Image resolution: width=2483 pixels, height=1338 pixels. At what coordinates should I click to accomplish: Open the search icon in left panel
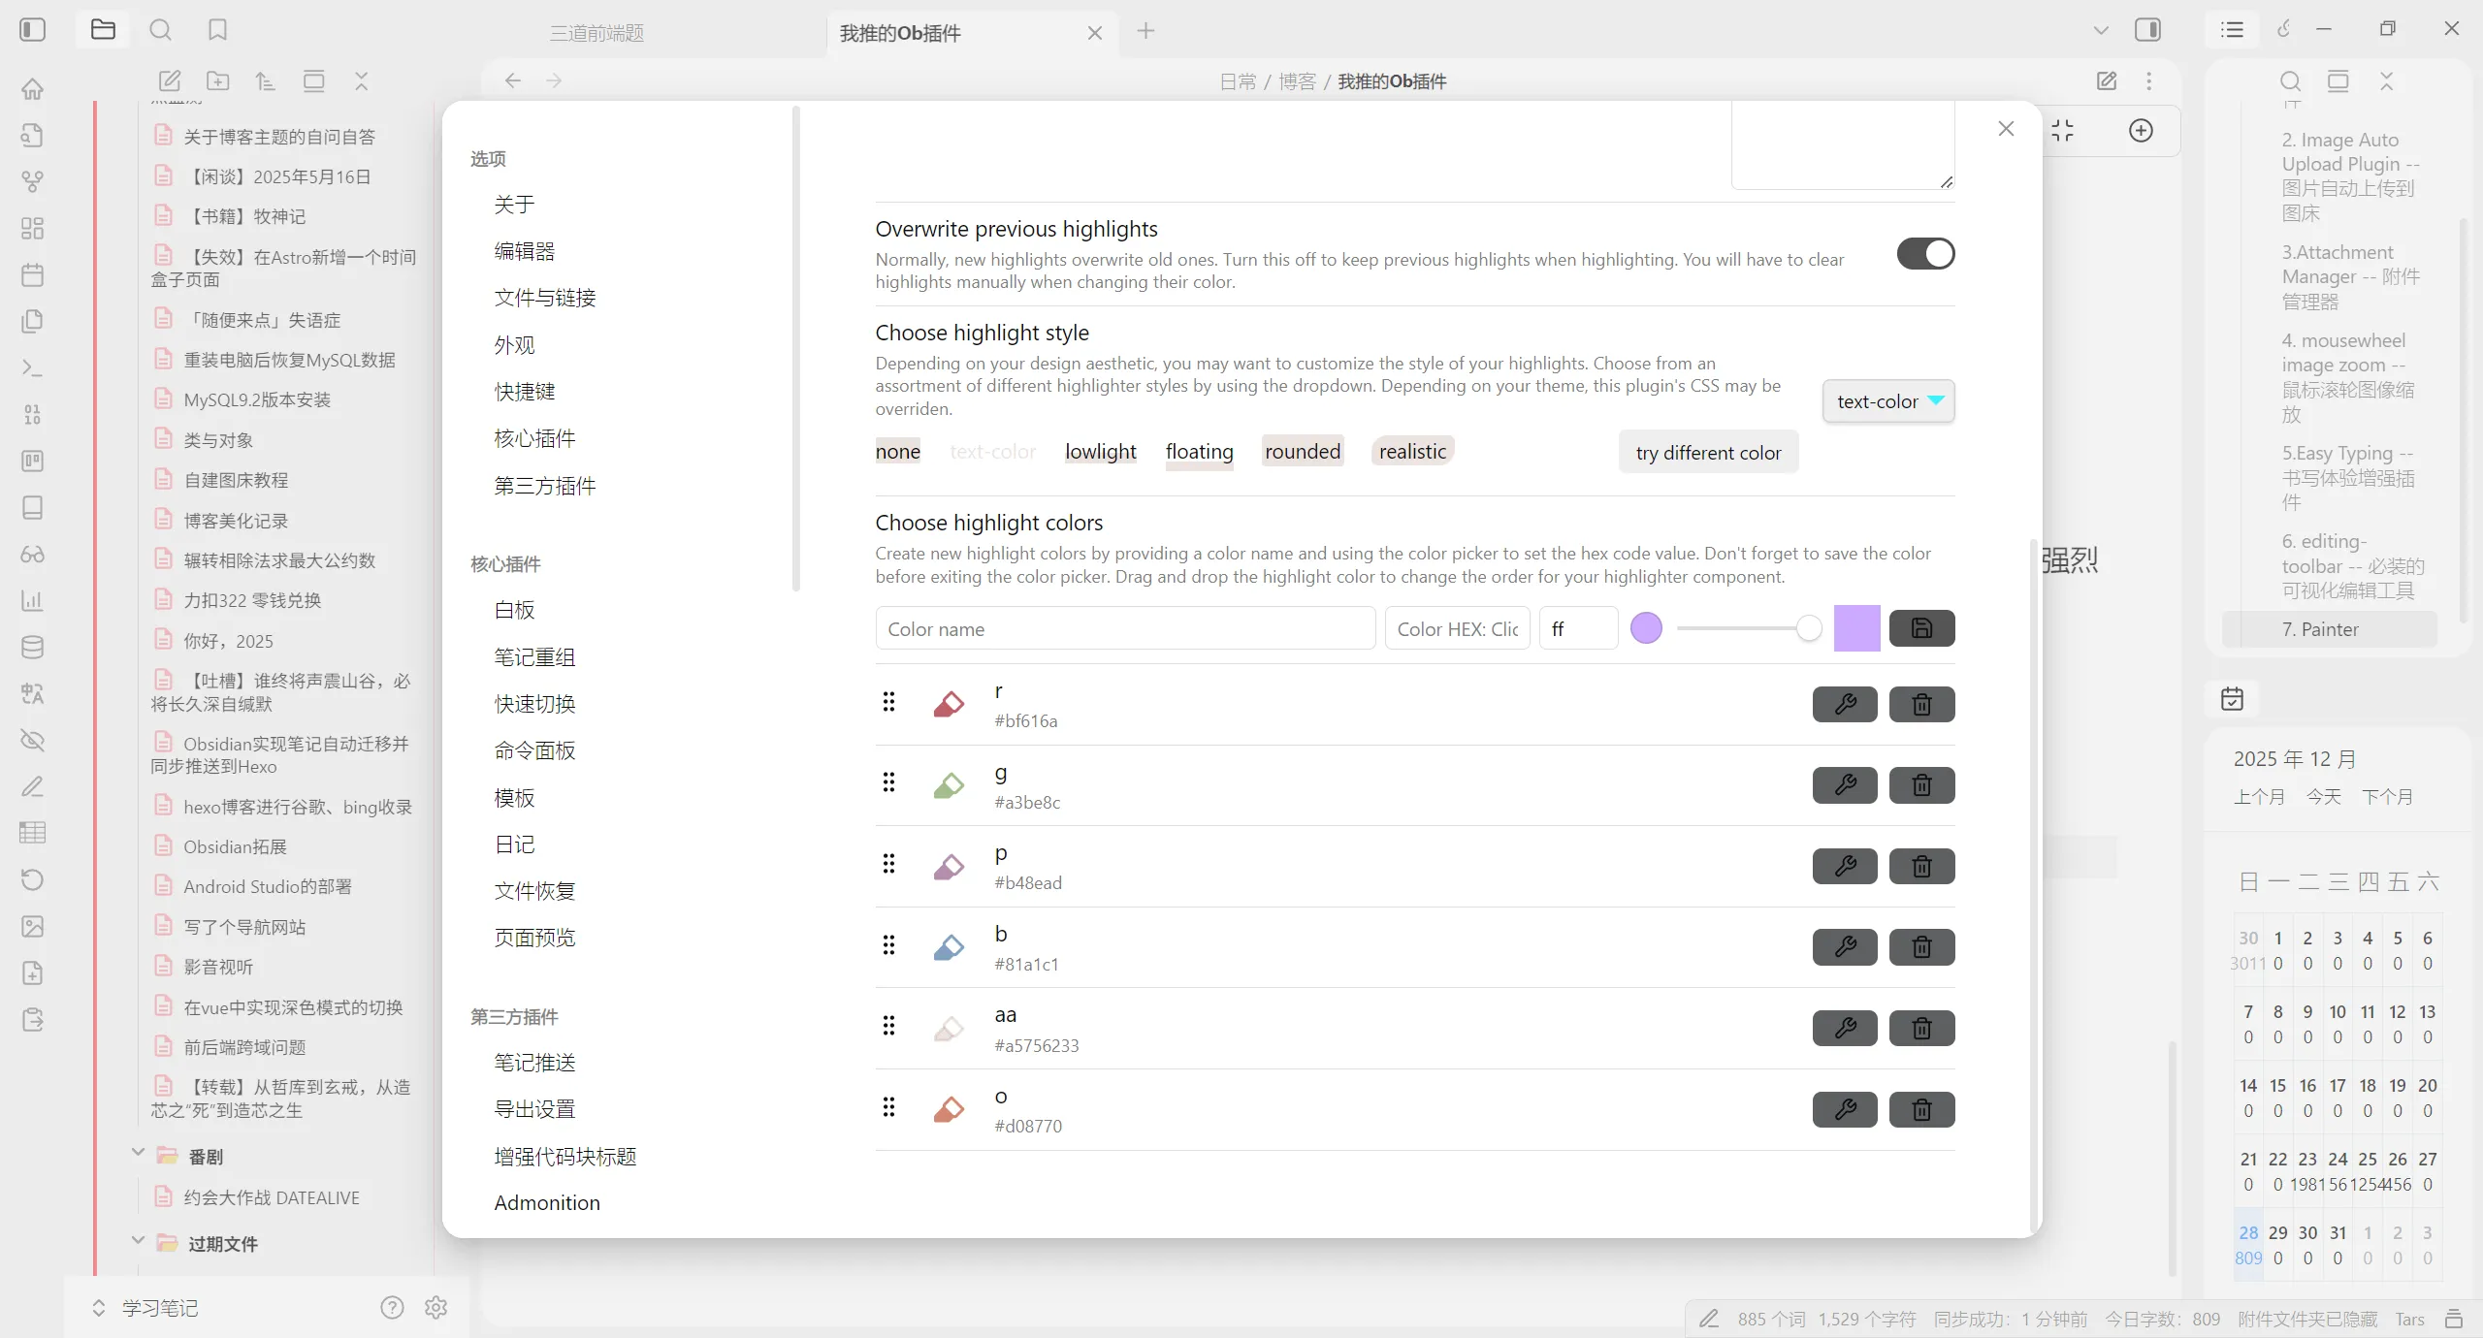160,30
